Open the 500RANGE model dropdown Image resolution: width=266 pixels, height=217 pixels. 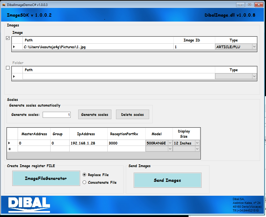[x=170, y=143]
